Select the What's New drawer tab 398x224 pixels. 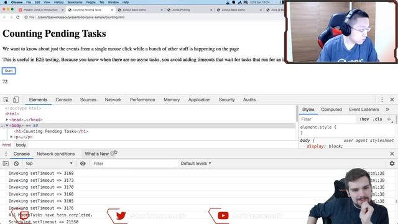point(97,154)
